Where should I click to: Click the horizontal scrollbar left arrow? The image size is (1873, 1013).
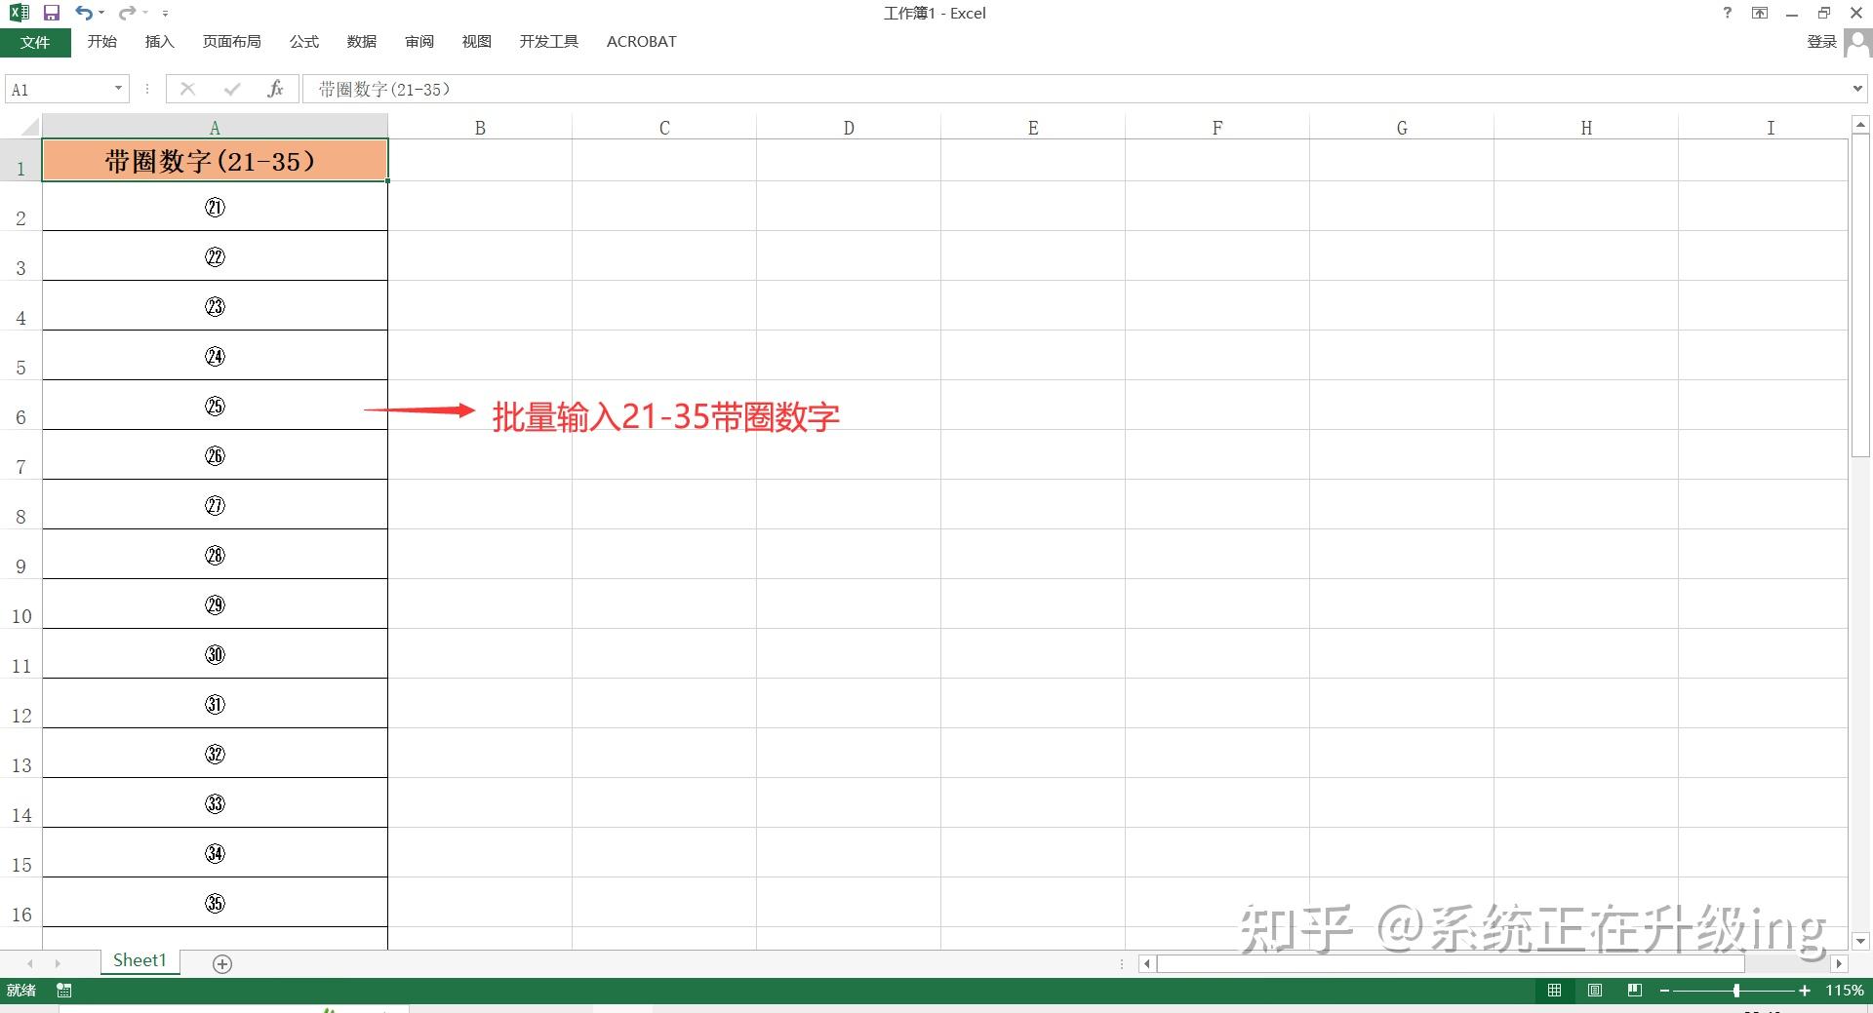point(1147,963)
